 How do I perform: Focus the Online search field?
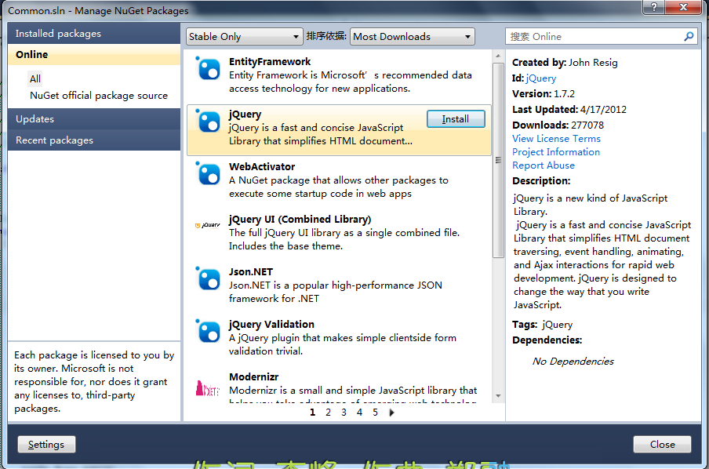594,37
